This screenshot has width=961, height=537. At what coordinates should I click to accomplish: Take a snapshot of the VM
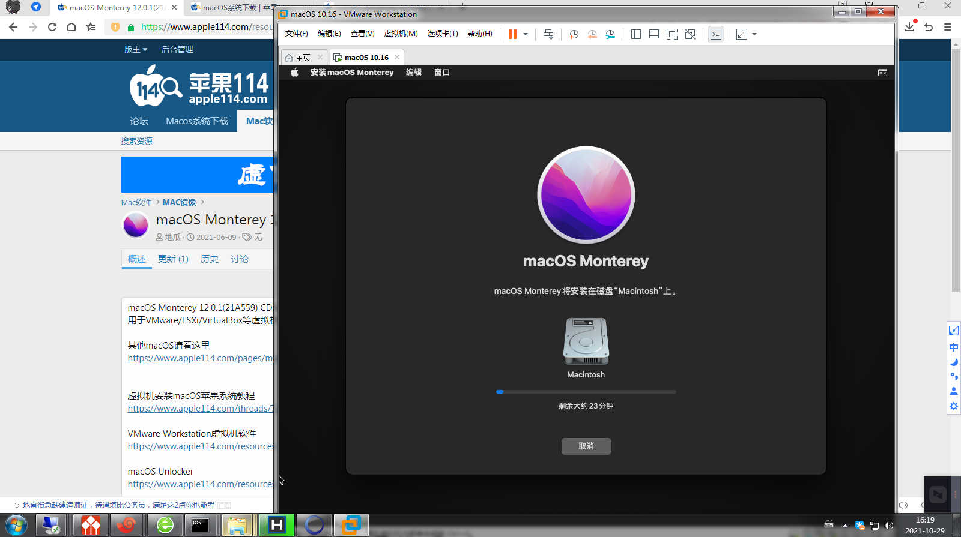tap(574, 34)
